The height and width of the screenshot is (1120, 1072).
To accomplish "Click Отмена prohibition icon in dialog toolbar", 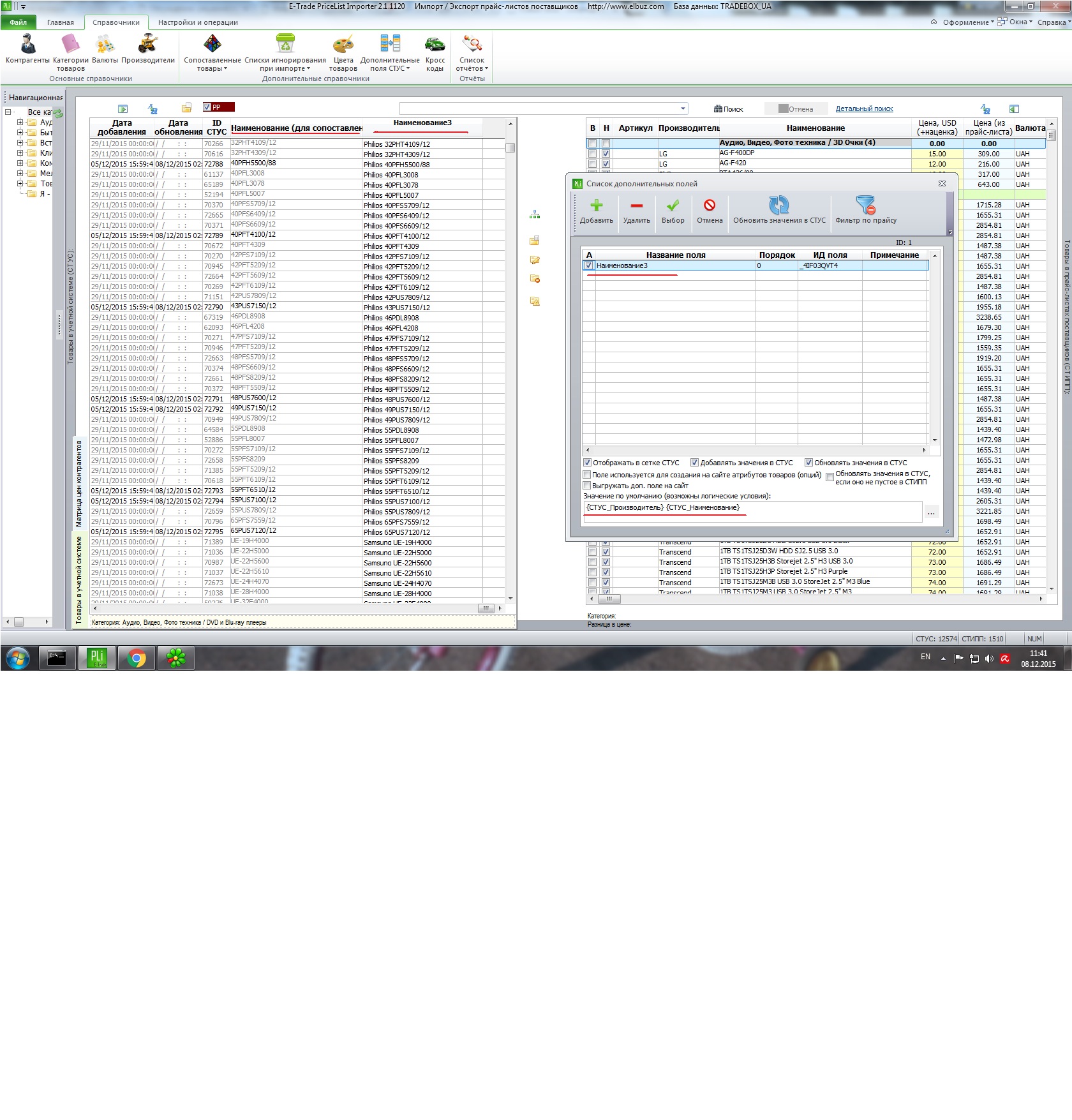I will (x=710, y=211).
